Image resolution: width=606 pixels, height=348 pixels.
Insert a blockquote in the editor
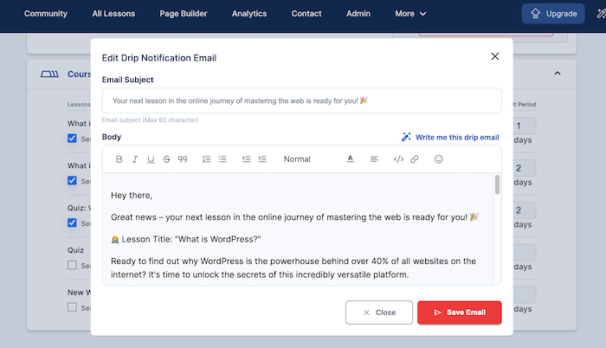[x=183, y=159]
